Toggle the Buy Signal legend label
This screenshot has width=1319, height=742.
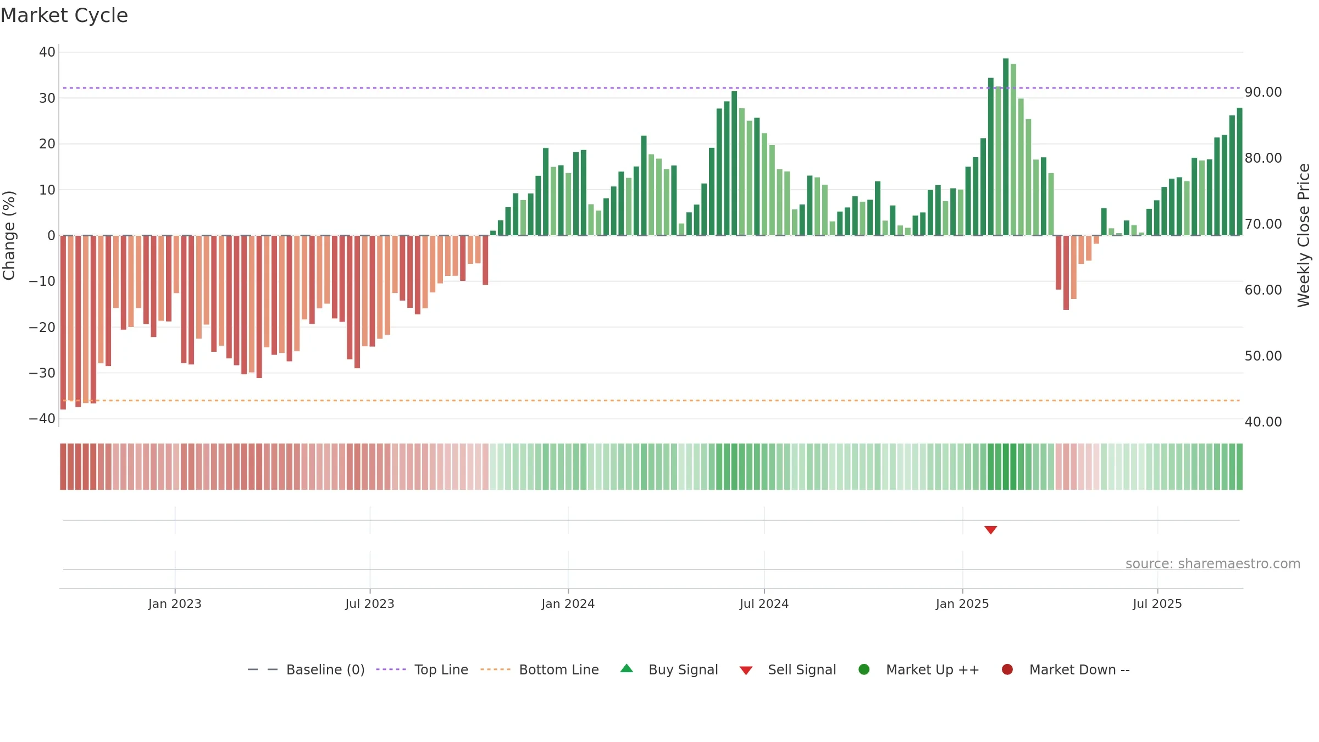[683, 669]
